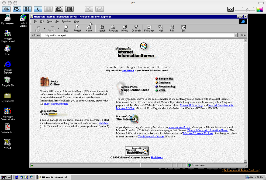Viewport: 266px width, 180px height.
Task: Print the current page
Action: point(172,28)
